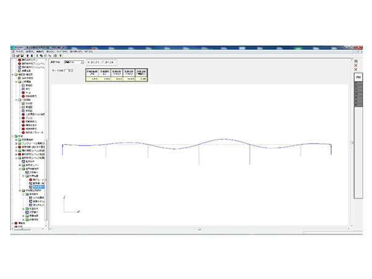Click the small grid icon above the orange X icons
Image resolution: width=372 pixels, height=279 pixels.
click(356, 61)
